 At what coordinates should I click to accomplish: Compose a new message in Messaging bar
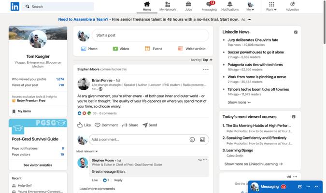299,187
